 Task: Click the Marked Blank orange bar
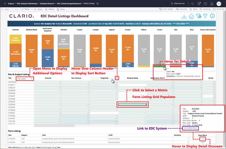coord(32,51)
